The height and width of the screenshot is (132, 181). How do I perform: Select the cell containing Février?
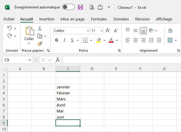tap(68, 93)
